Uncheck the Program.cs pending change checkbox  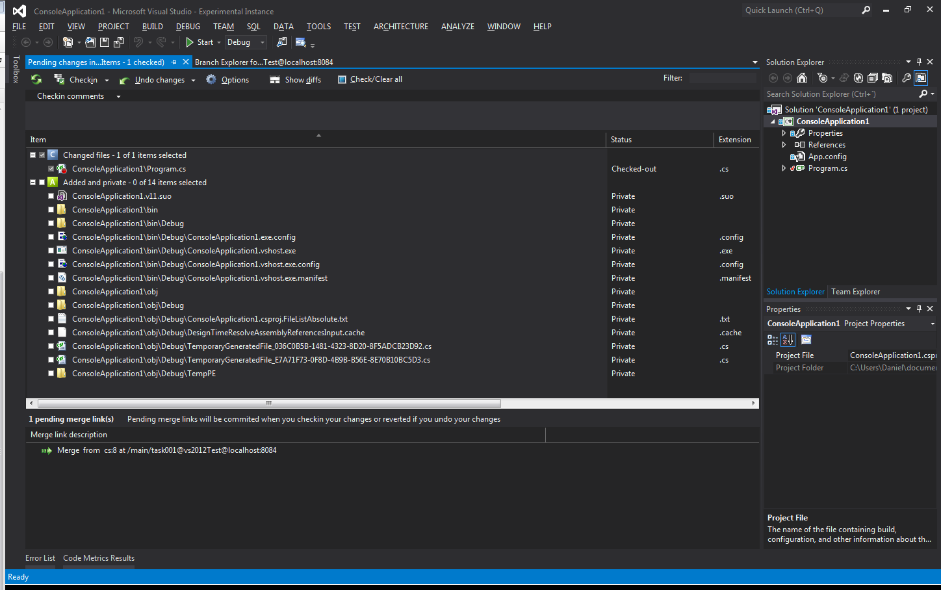click(x=51, y=168)
